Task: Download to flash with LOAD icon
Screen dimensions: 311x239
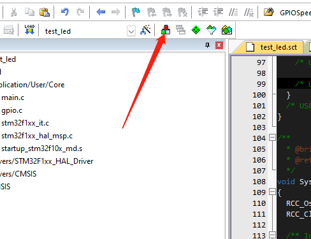Action: [29, 29]
